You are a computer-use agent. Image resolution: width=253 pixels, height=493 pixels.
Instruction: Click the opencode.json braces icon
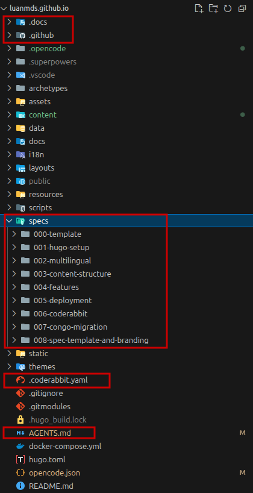(x=20, y=473)
